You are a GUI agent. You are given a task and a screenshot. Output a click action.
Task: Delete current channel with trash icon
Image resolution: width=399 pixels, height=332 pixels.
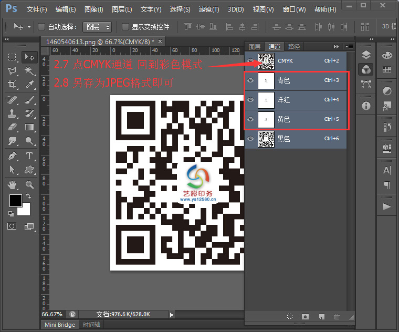tap(337, 317)
